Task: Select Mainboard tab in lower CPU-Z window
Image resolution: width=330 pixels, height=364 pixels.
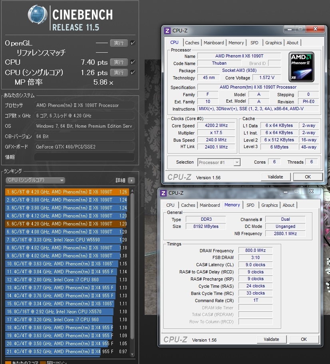Action: click(210, 205)
